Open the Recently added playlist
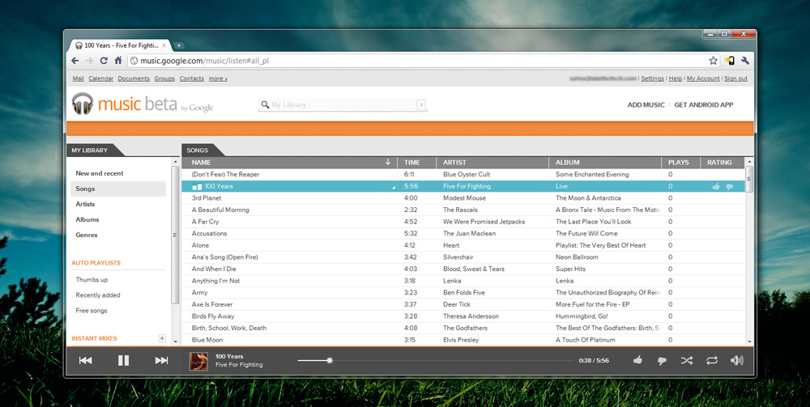Image resolution: width=810 pixels, height=407 pixels. pyautogui.click(x=98, y=295)
